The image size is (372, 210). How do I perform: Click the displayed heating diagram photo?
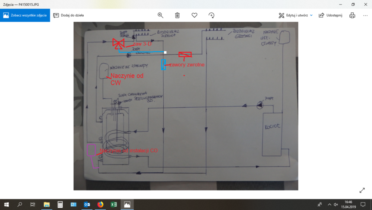186,106
